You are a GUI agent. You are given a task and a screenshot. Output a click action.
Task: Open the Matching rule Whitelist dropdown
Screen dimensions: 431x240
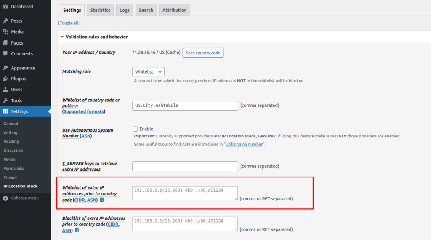[x=148, y=72]
